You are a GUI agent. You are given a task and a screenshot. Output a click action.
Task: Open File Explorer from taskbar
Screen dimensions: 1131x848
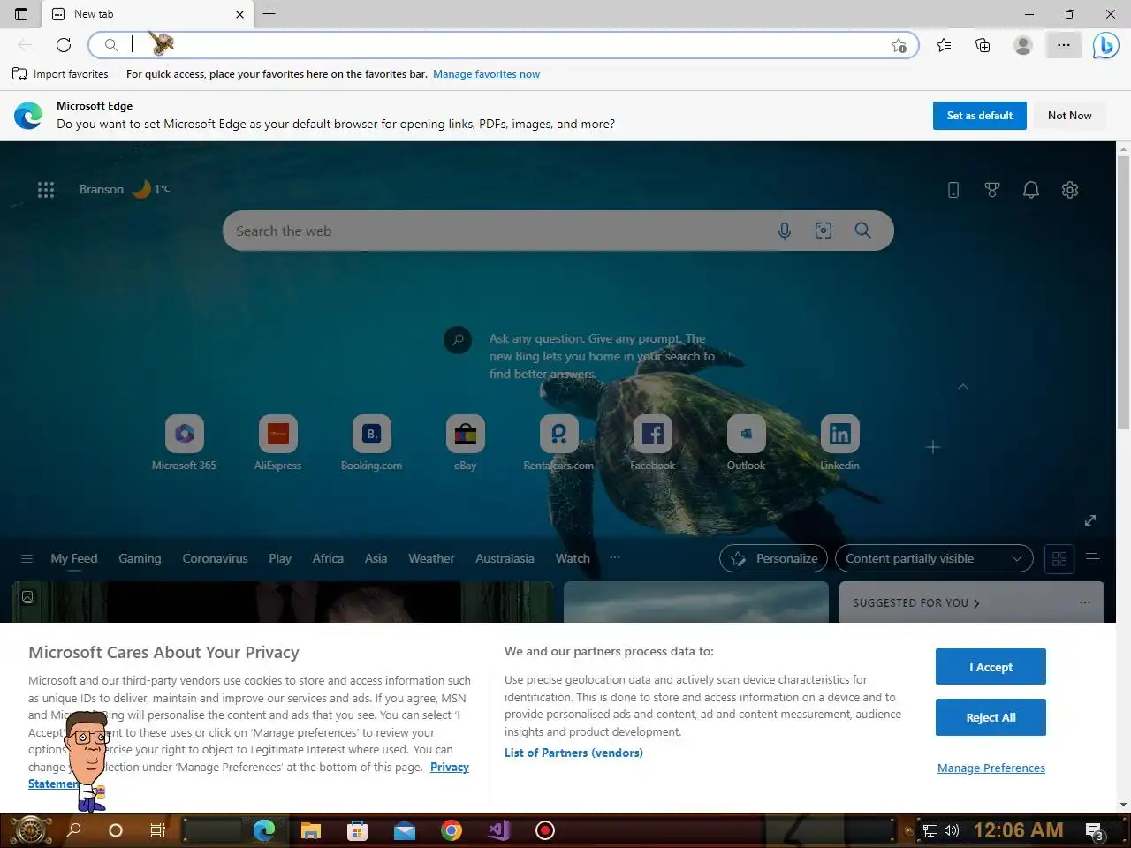310,830
